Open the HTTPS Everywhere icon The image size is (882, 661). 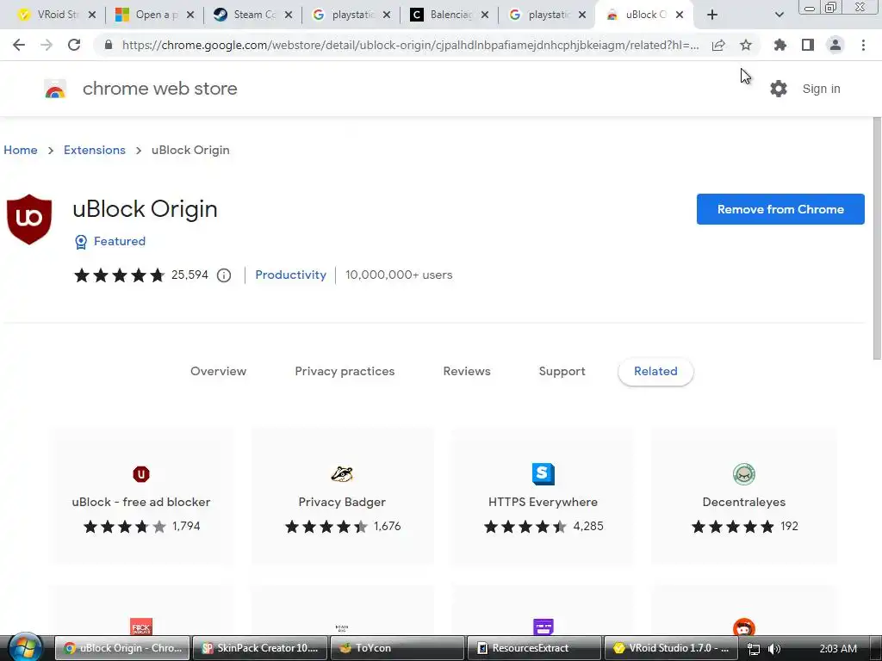[x=543, y=474]
